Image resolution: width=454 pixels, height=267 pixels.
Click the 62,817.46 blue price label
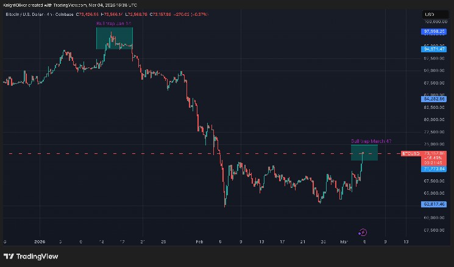[x=433, y=204]
